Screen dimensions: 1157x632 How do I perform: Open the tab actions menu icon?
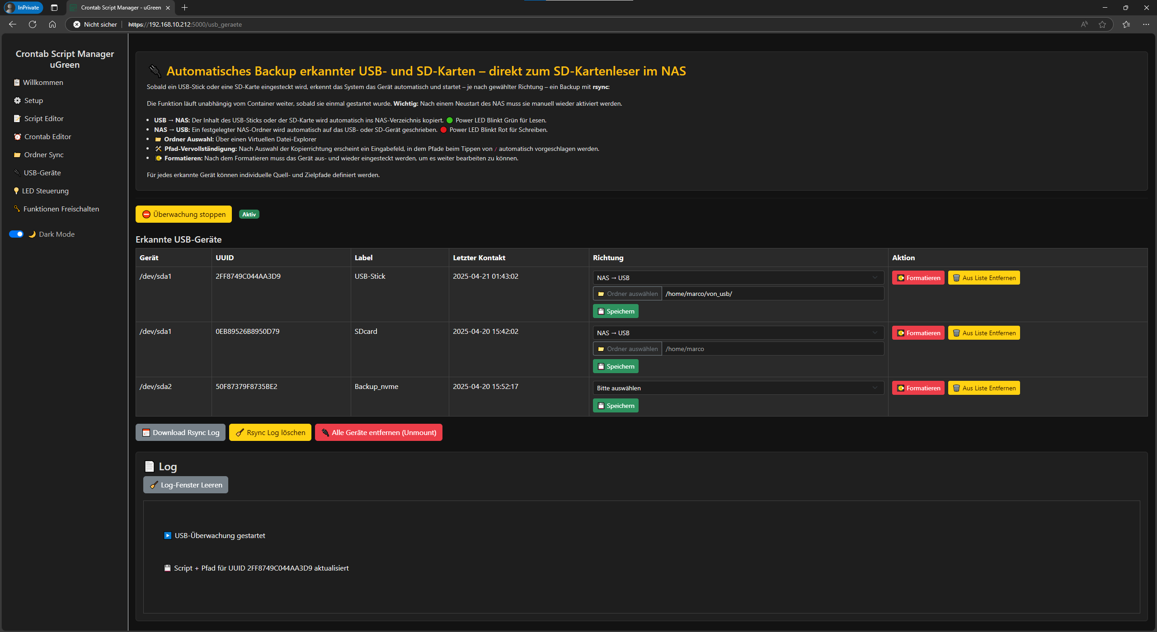54,8
